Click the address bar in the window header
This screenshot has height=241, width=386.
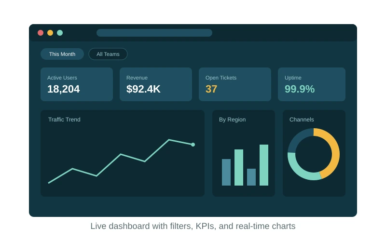(x=154, y=33)
